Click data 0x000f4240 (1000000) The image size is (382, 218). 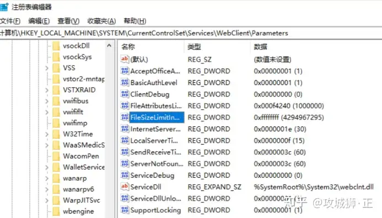tap(289, 105)
